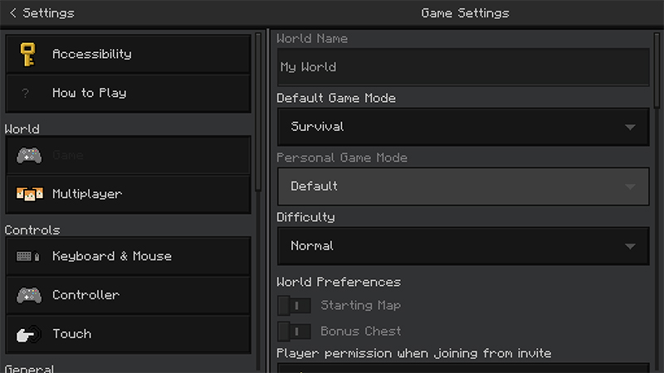Open the How to Play section
Viewport: 664px width, 373px height.
click(128, 94)
